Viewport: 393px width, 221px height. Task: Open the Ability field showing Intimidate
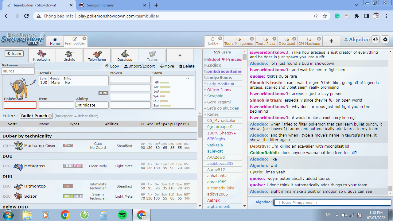pos(92,105)
